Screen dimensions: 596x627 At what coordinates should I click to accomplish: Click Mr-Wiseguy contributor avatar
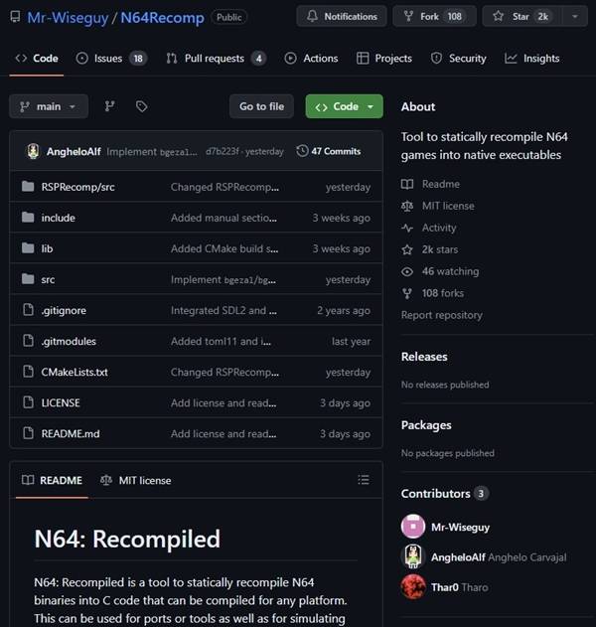[x=413, y=527]
